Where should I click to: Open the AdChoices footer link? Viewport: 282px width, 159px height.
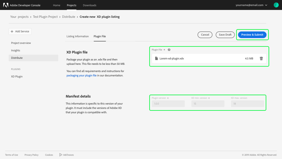coord(68,155)
